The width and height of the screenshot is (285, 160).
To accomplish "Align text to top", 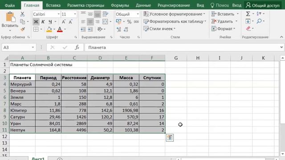I will (83, 14).
